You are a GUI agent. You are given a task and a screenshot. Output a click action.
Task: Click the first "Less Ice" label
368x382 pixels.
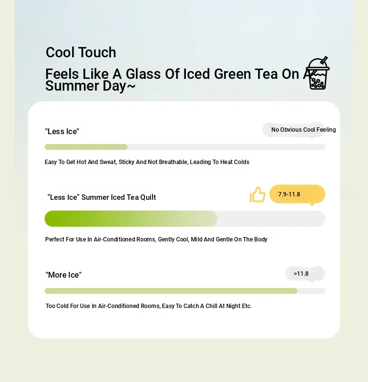(x=62, y=132)
